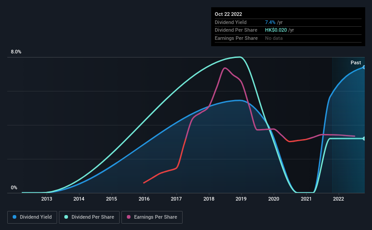The image size is (372, 230).
Task: Click the 2018 x-axis label
Action: (x=209, y=199)
